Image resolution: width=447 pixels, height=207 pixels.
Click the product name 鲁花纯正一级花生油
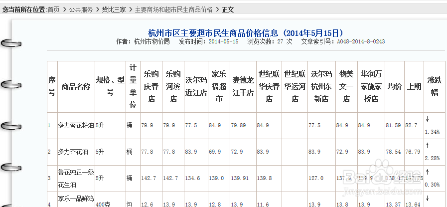coord(76,179)
